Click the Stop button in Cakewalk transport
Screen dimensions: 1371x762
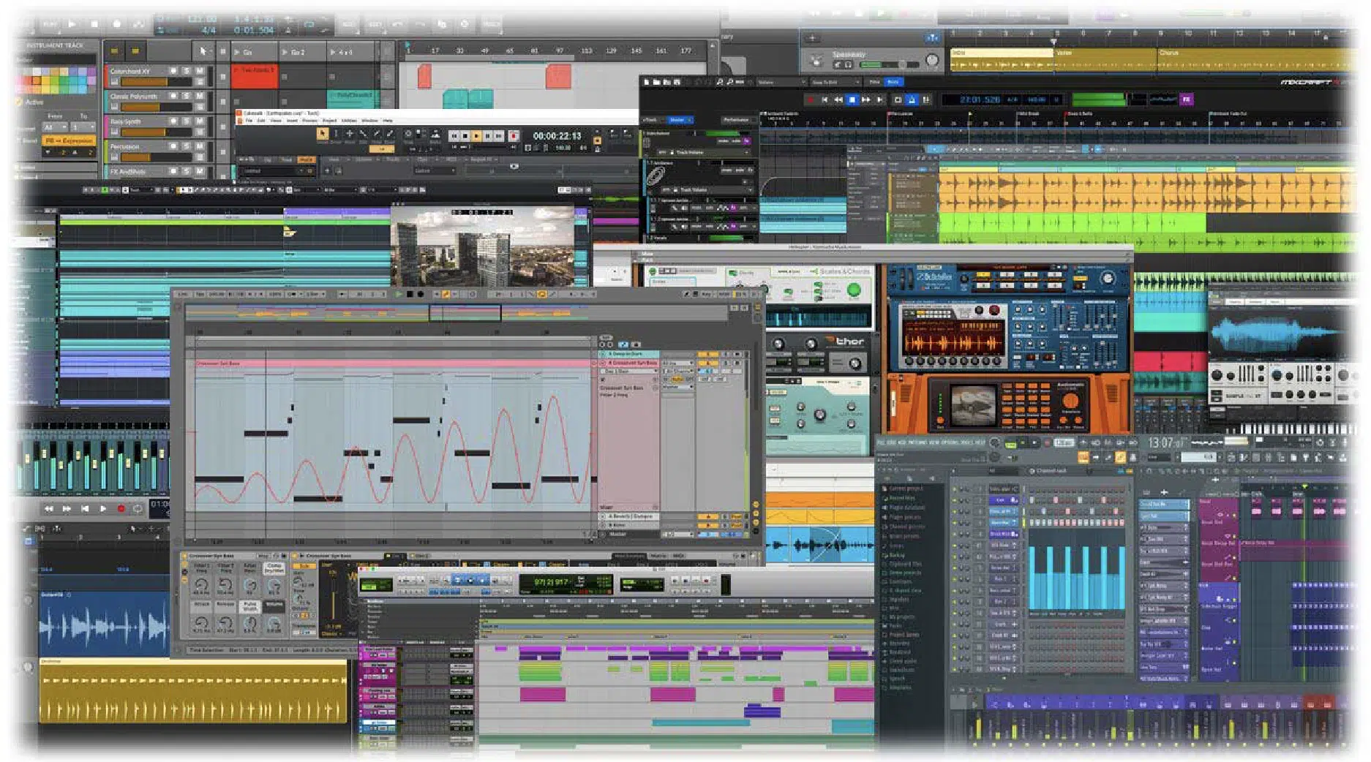pyautogui.click(x=465, y=136)
